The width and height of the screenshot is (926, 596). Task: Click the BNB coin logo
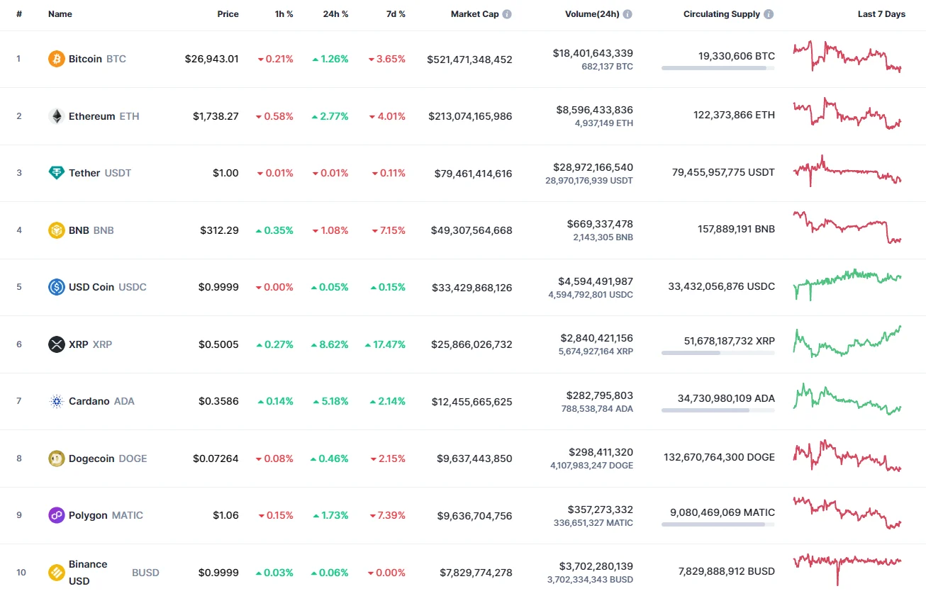[x=55, y=230]
